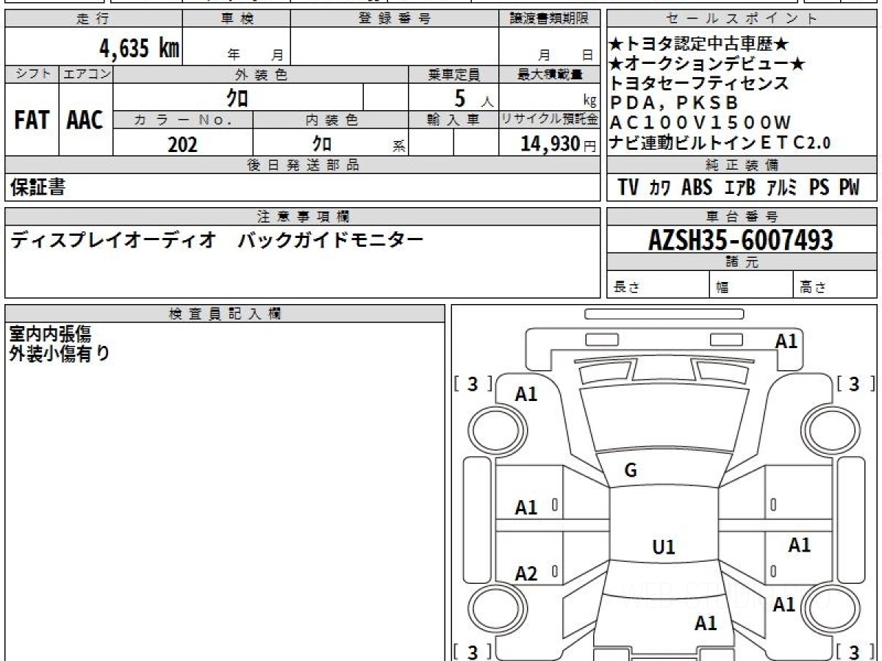Click the エアコン label
The width and height of the screenshot is (882, 661).
(86, 74)
